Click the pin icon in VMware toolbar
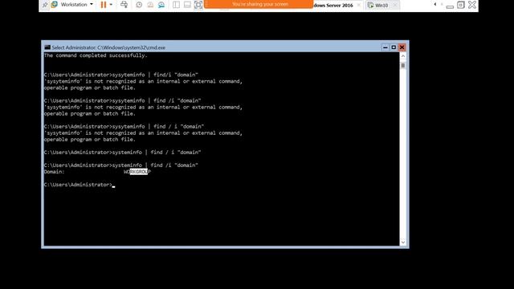The image size is (514, 289). click(45, 5)
